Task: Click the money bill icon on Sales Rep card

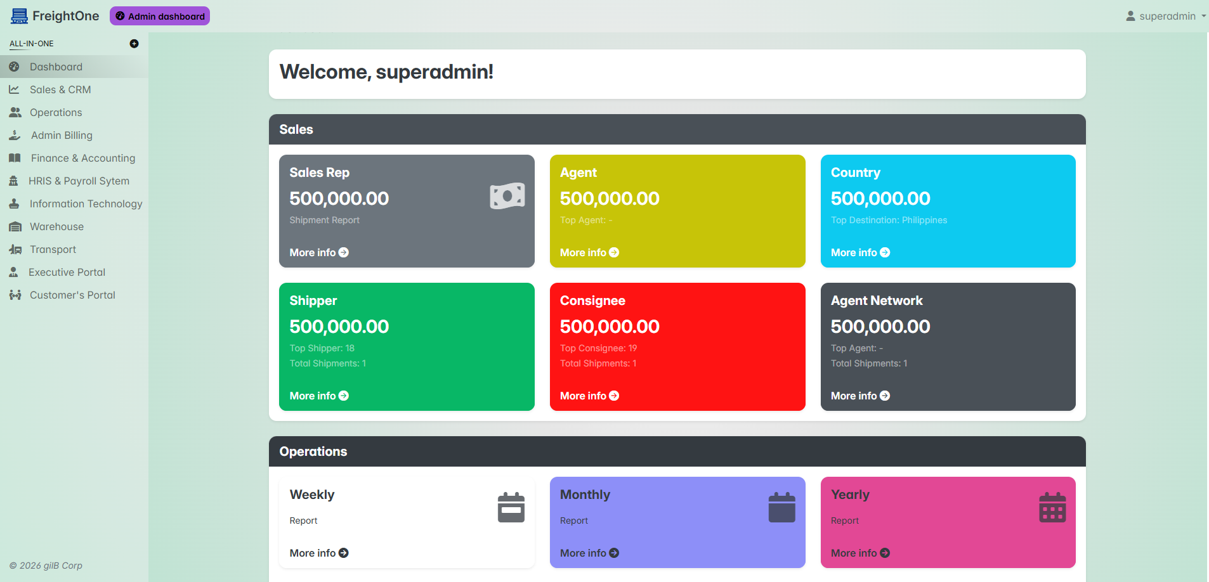Action: coord(507,197)
